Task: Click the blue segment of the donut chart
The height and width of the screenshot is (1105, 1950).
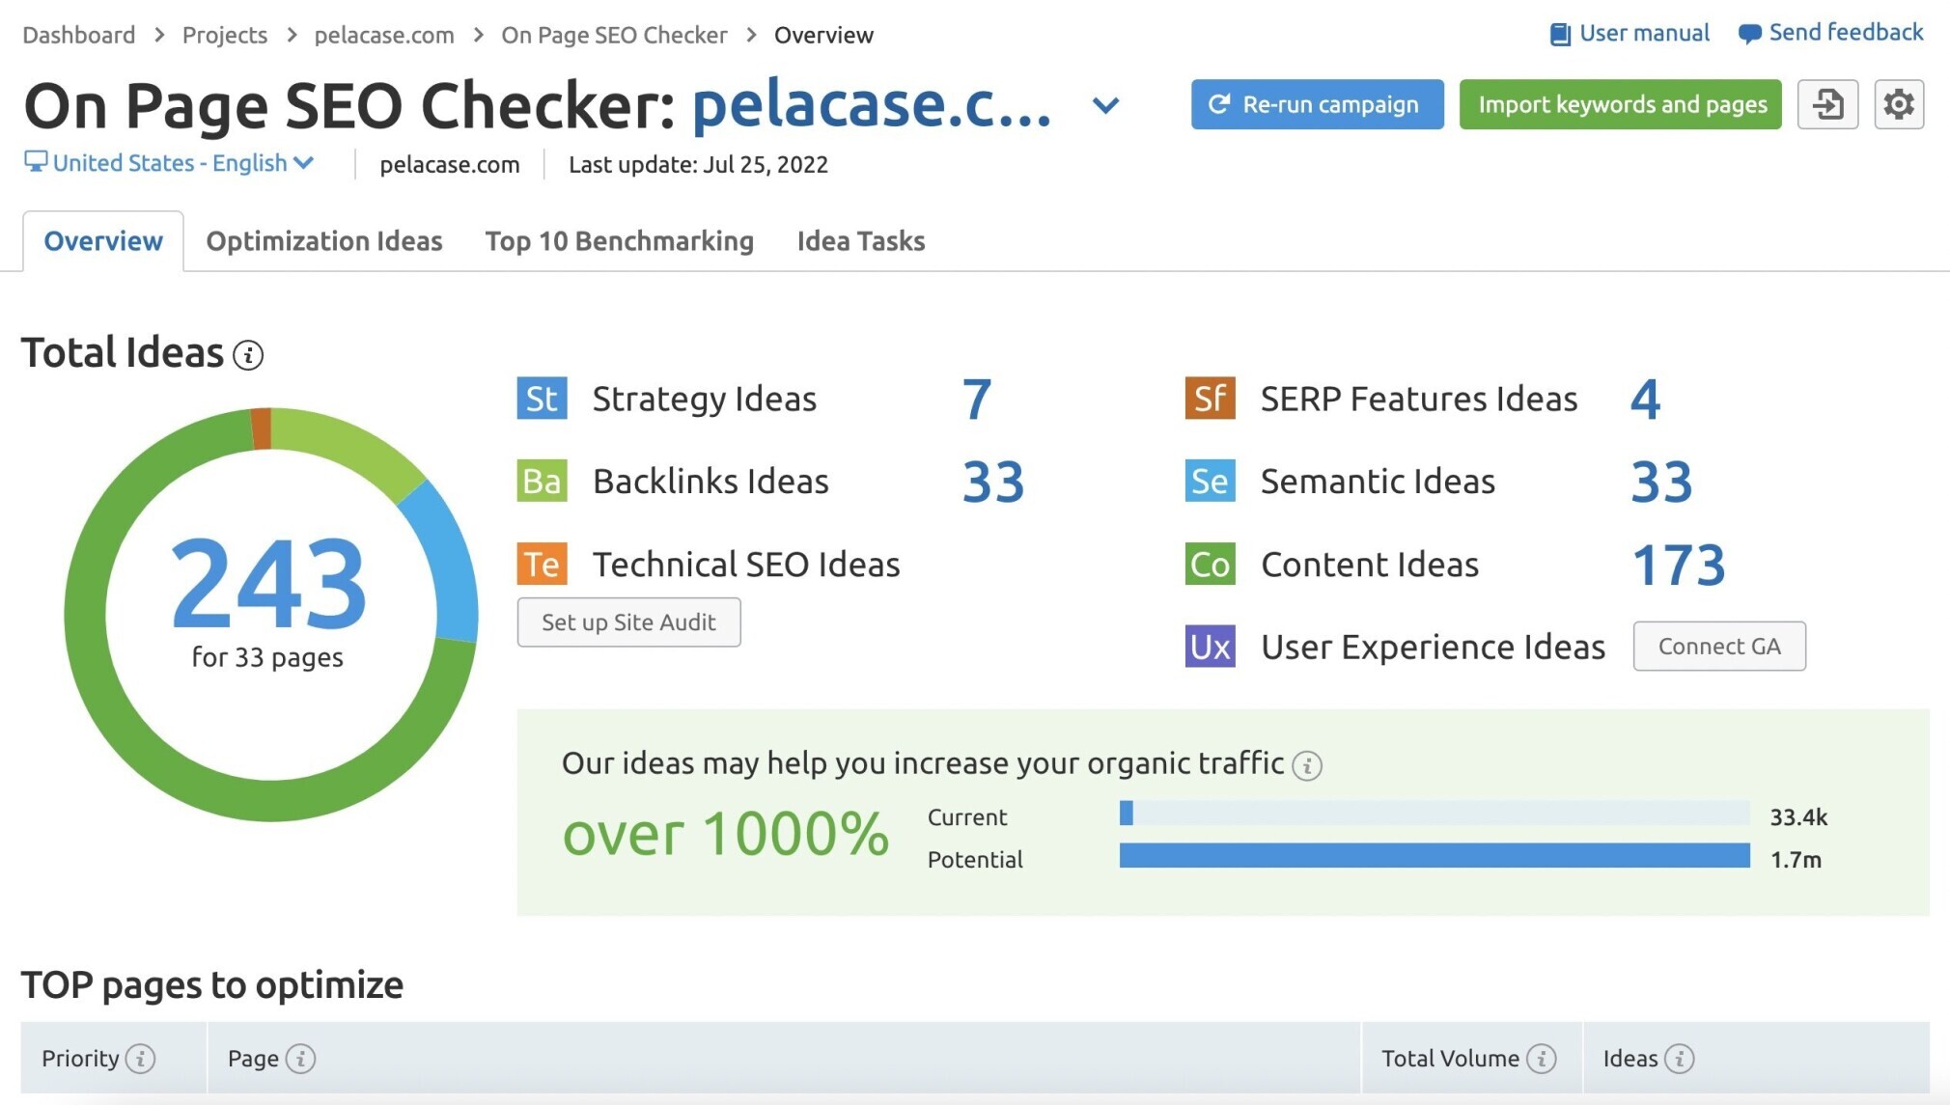Action: coord(446,565)
